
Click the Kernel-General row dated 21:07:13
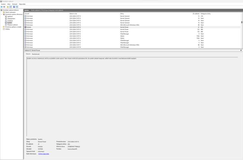132,16
